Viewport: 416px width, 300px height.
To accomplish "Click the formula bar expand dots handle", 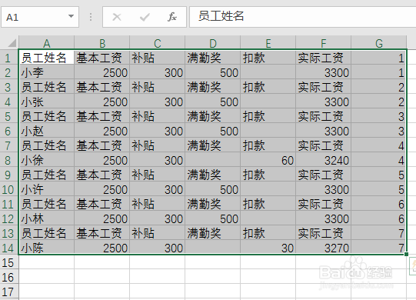I will coord(91,17).
